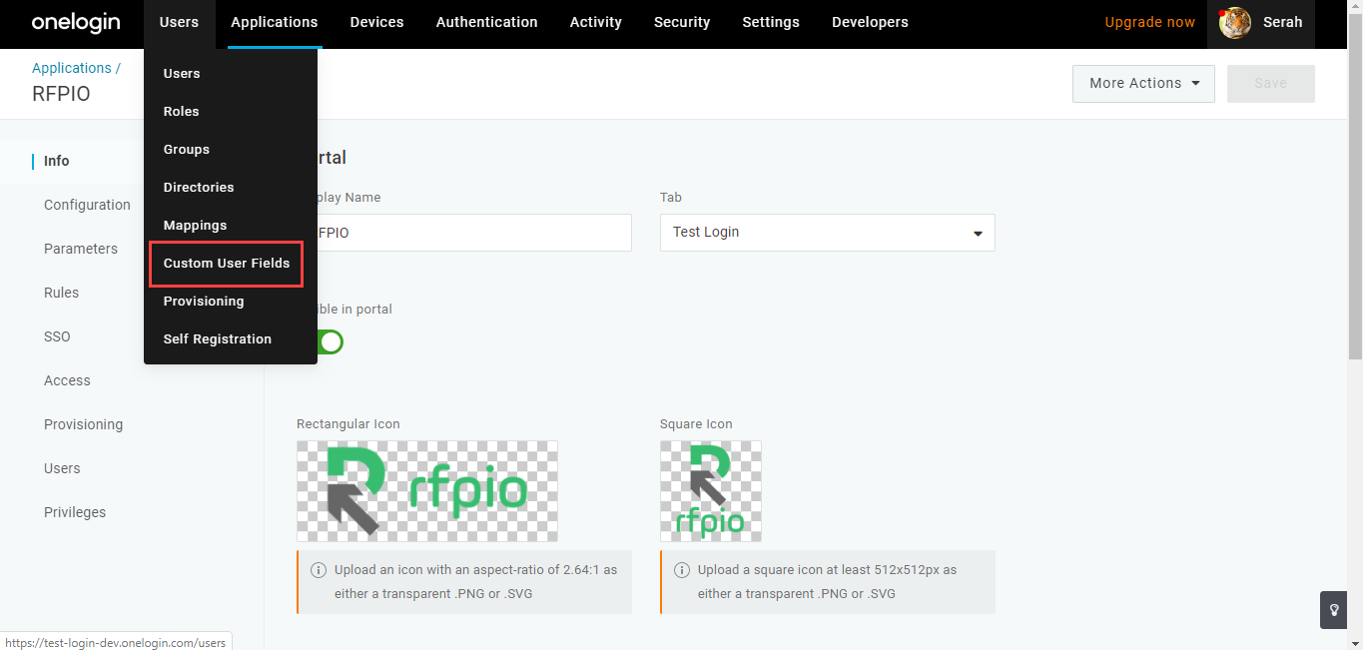This screenshot has width=1363, height=650.
Task: Click the Upgrade now link
Action: [1149, 22]
